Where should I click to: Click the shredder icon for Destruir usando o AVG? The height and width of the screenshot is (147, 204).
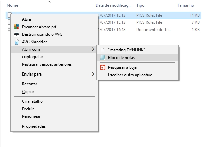coord(16,34)
